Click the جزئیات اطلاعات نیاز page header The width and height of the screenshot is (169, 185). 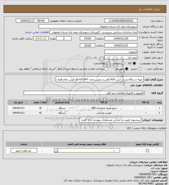coord(150,9)
